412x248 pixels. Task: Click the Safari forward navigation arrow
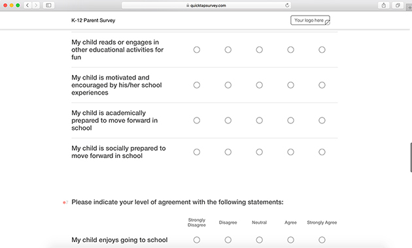pyautogui.click(x=36, y=5)
